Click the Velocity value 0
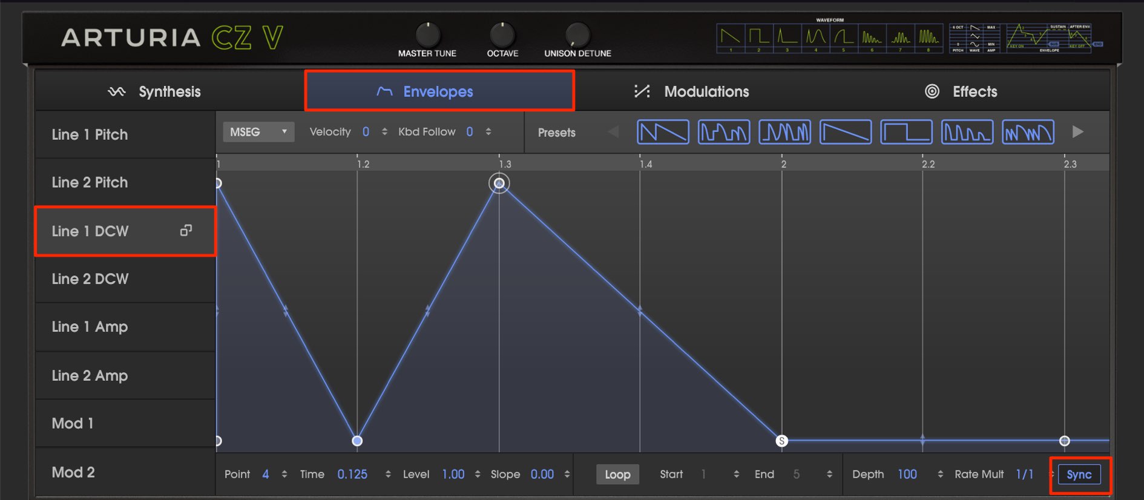This screenshot has height=500, width=1144. coord(366,132)
